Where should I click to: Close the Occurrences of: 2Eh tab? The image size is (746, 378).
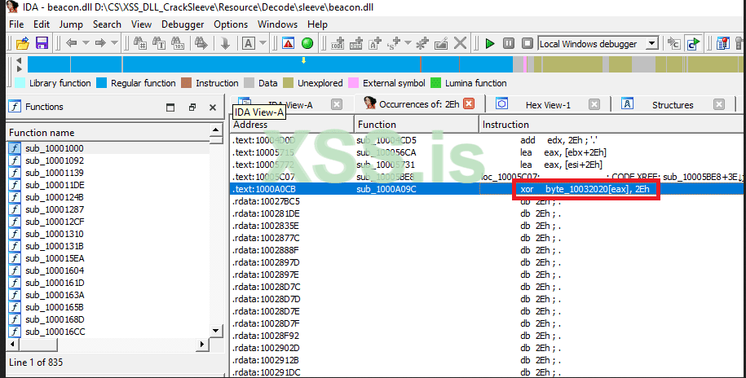click(x=469, y=103)
